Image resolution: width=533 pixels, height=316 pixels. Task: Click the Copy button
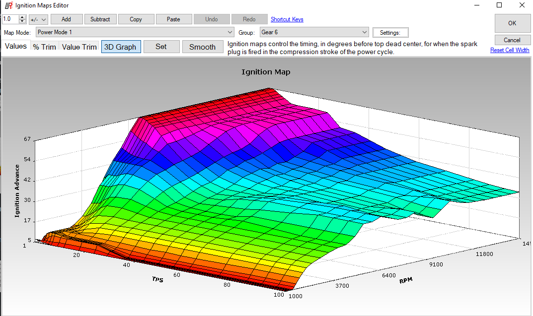[x=136, y=19]
